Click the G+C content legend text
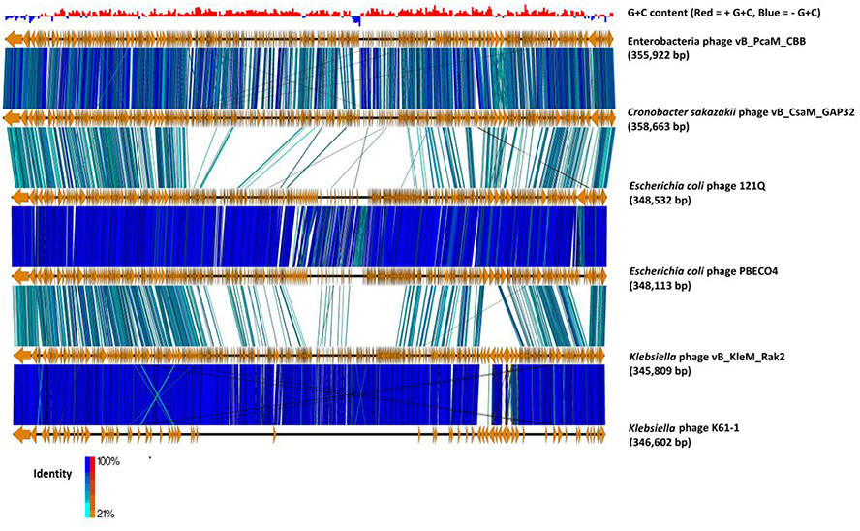 pyautogui.click(x=724, y=13)
